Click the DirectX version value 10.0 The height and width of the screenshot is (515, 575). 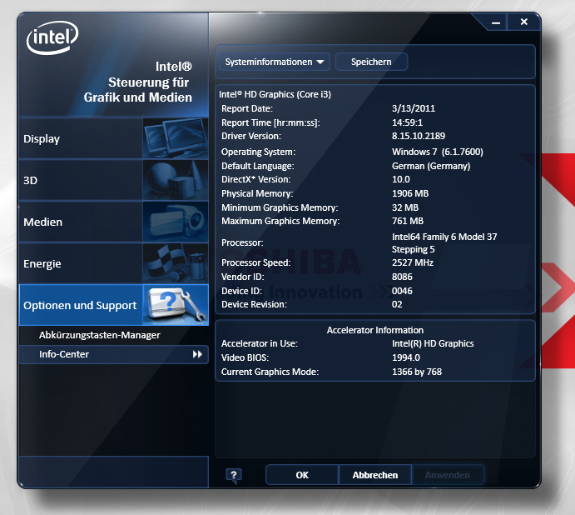401,179
